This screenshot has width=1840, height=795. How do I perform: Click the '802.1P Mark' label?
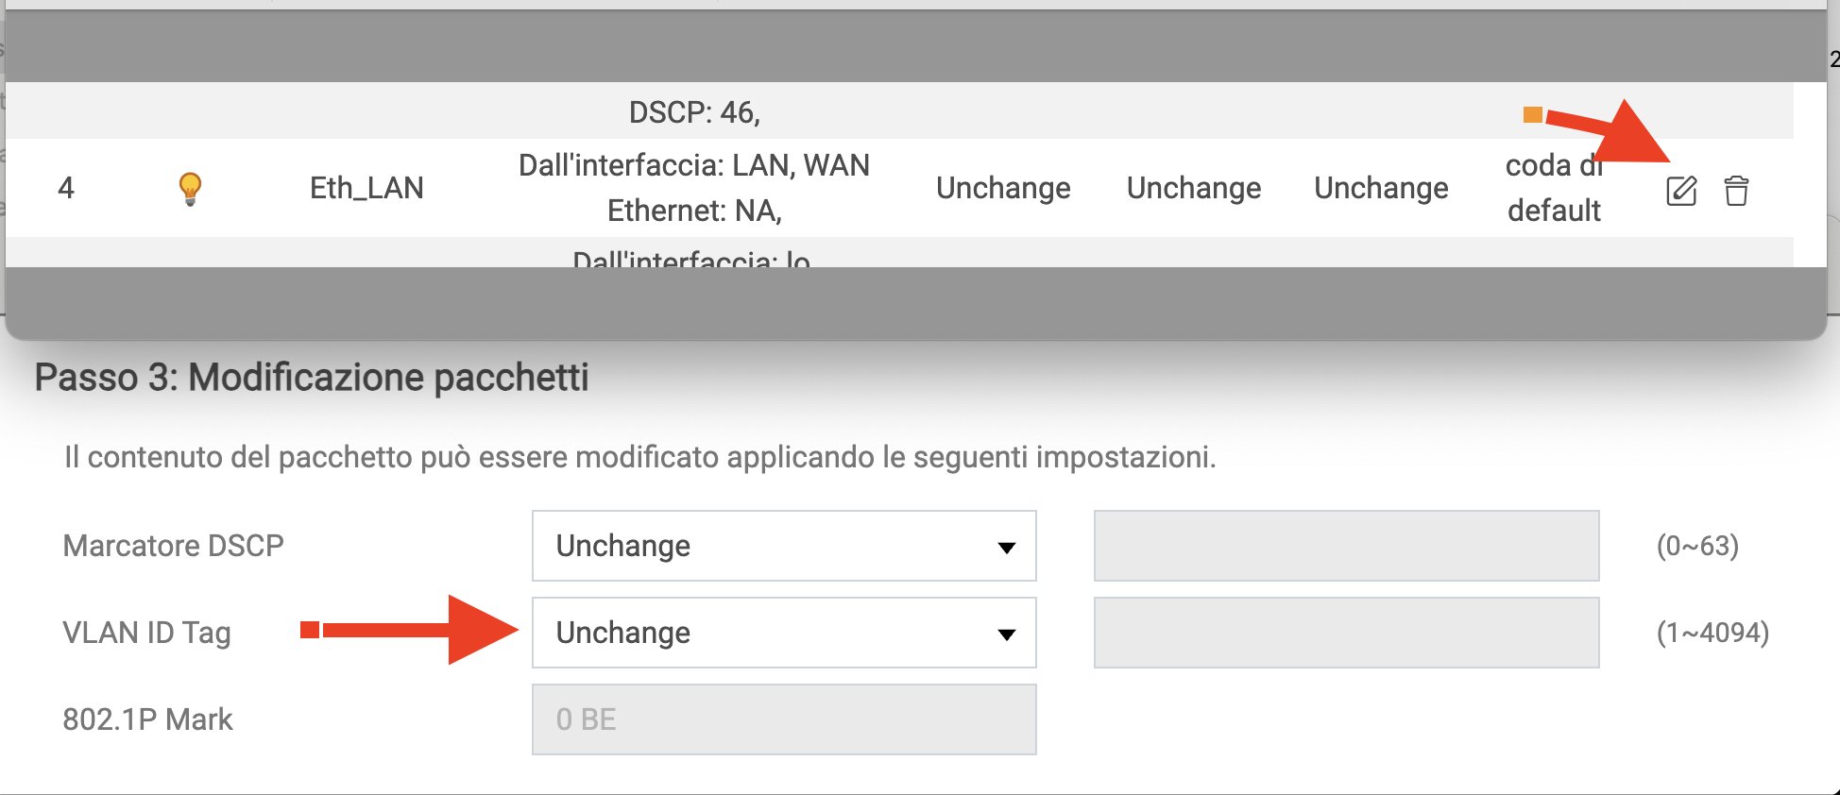[x=147, y=719]
